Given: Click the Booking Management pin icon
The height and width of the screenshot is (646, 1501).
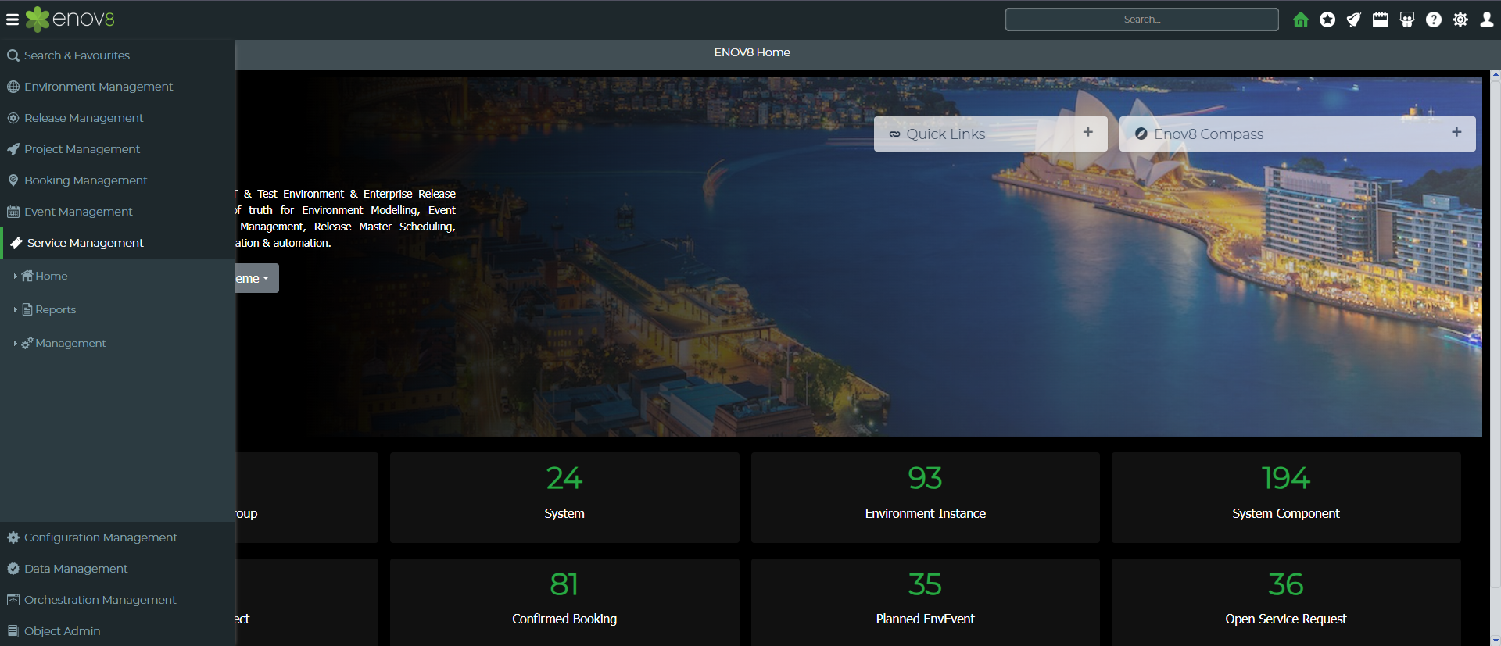Looking at the screenshot, I should coord(13,180).
